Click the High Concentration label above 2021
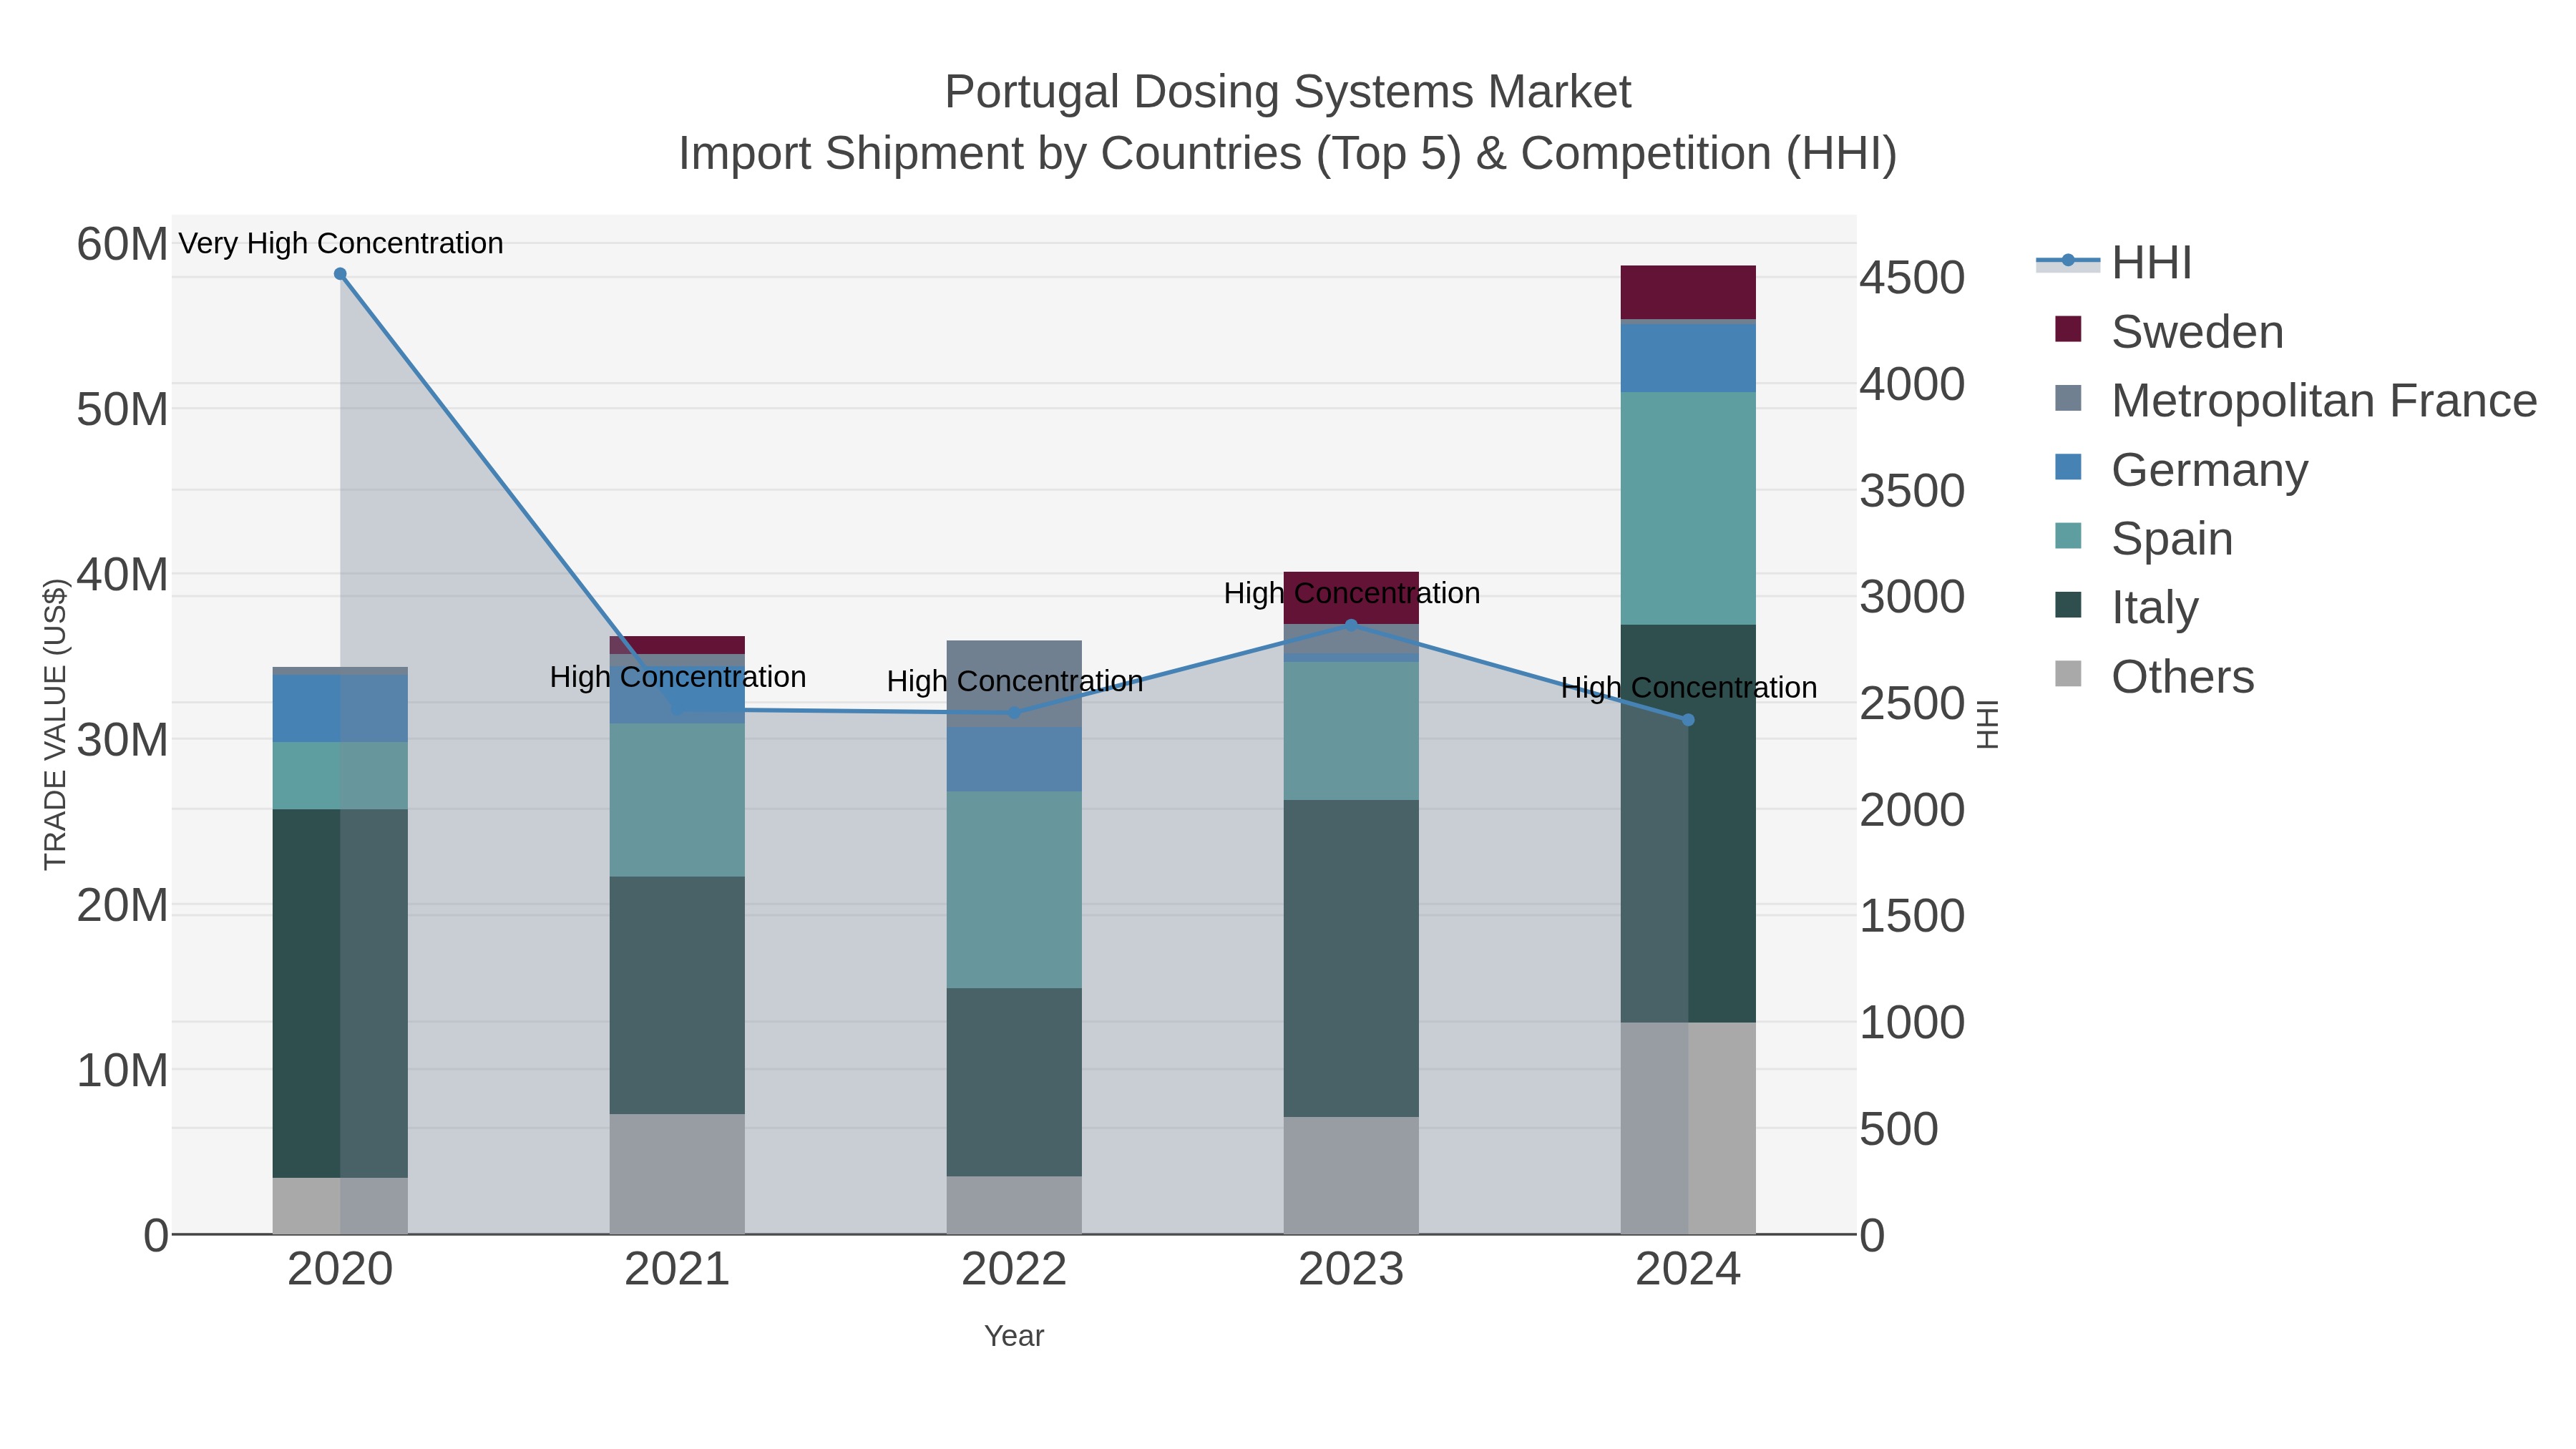The image size is (2576, 1449). 678,677
